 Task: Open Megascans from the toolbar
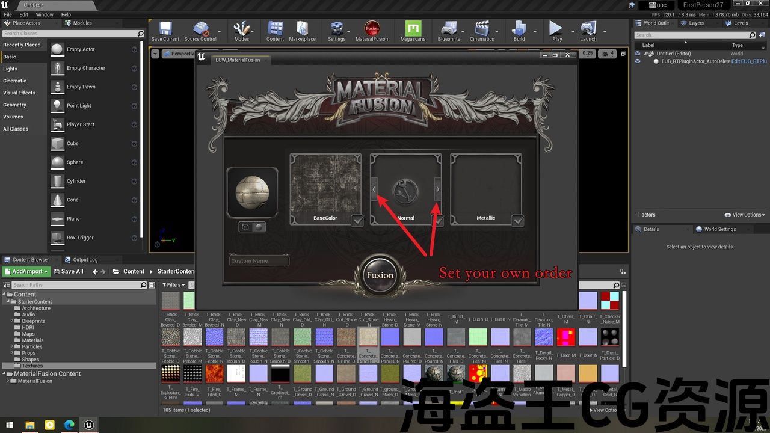coord(412,29)
